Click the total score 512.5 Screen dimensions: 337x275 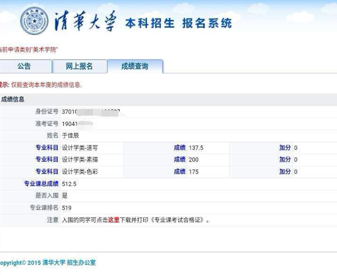click(69, 184)
